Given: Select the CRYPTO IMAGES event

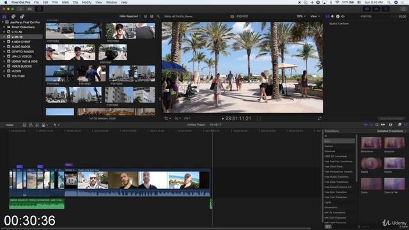Looking at the screenshot, I should click(x=22, y=52).
